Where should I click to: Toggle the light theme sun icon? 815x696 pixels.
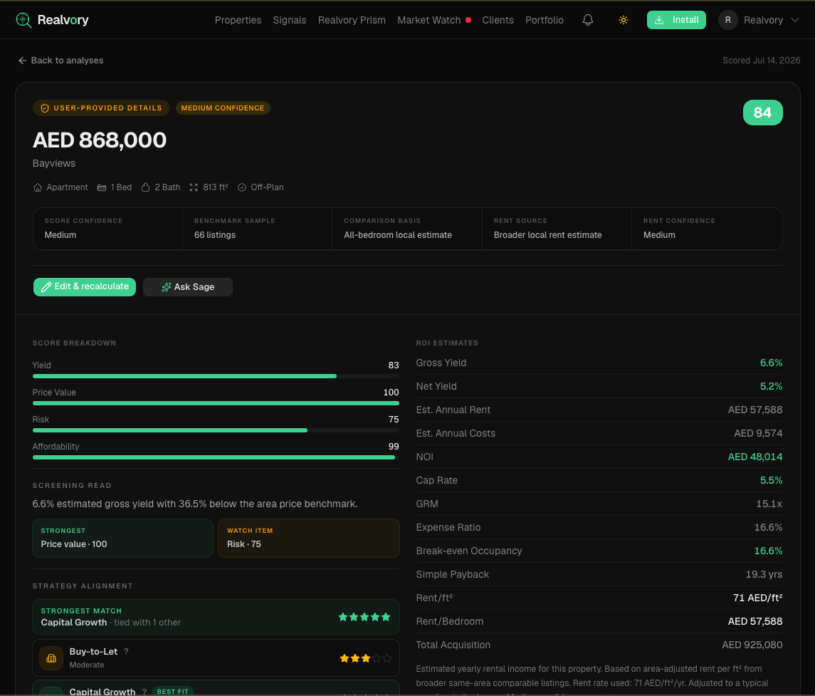click(x=624, y=20)
